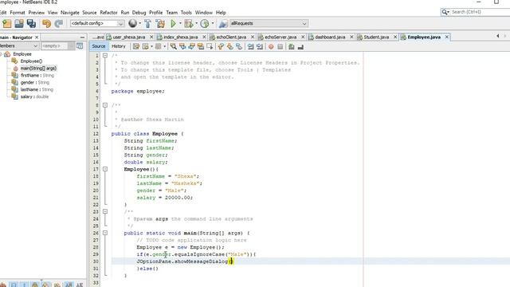Open the Format menu
Image resolution: width=510 pixels, height=287 pixels.
(18, 13)
